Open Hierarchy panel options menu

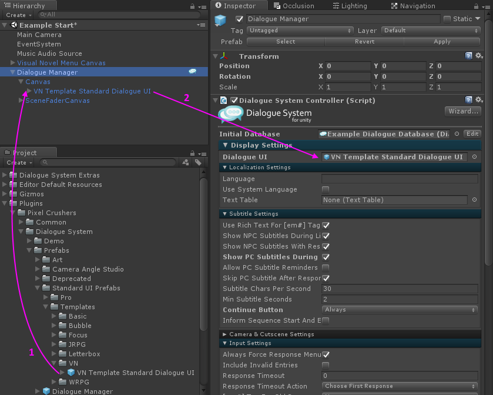(203, 7)
